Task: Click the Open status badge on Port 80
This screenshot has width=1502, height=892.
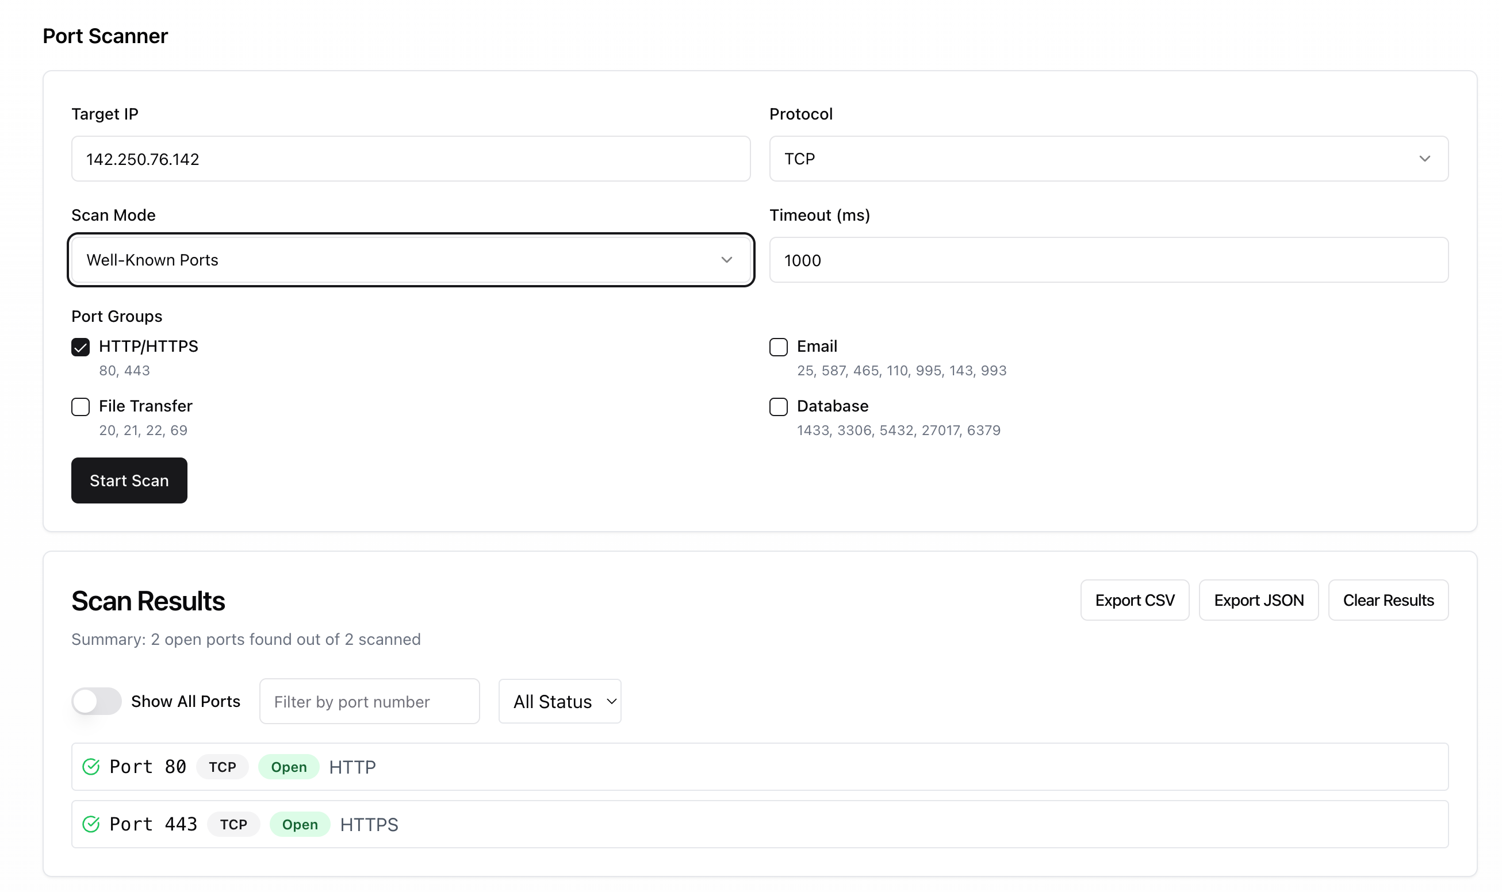Action: pos(289,766)
